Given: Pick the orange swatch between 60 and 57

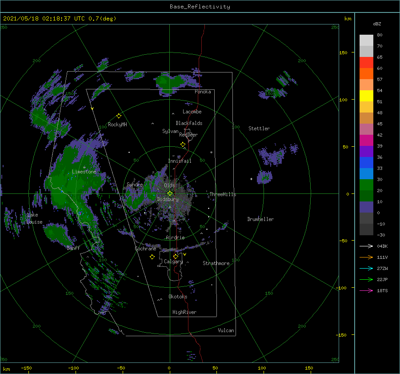Looking at the screenshot, I should (366, 73).
